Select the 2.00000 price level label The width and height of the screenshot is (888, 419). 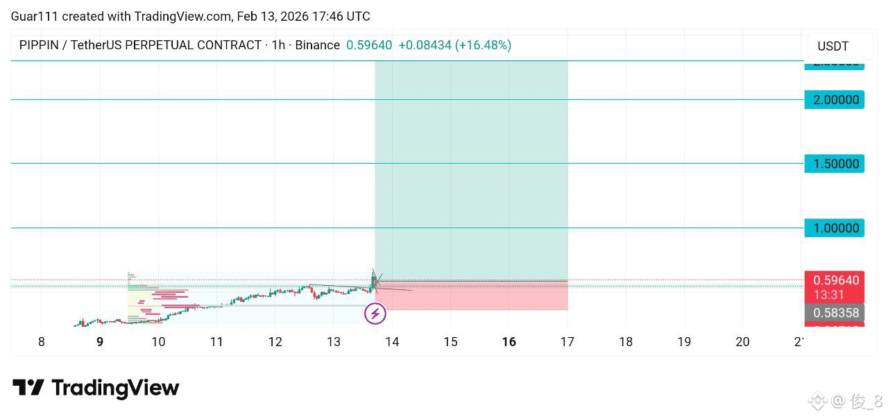click(x=834, y=100)
